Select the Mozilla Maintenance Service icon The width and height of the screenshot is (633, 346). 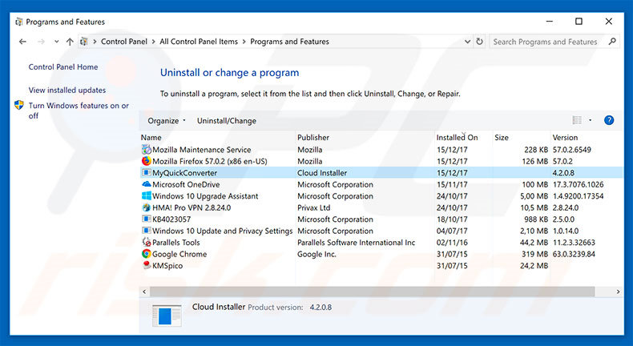[146, 150]
